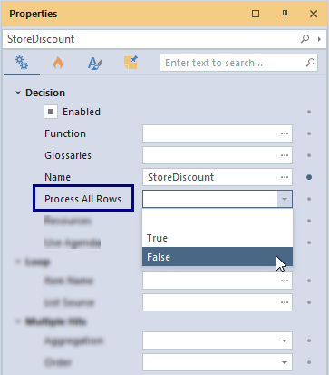Select True in the dropdown list
Viewport: 329px width, 375px height.
218,238
